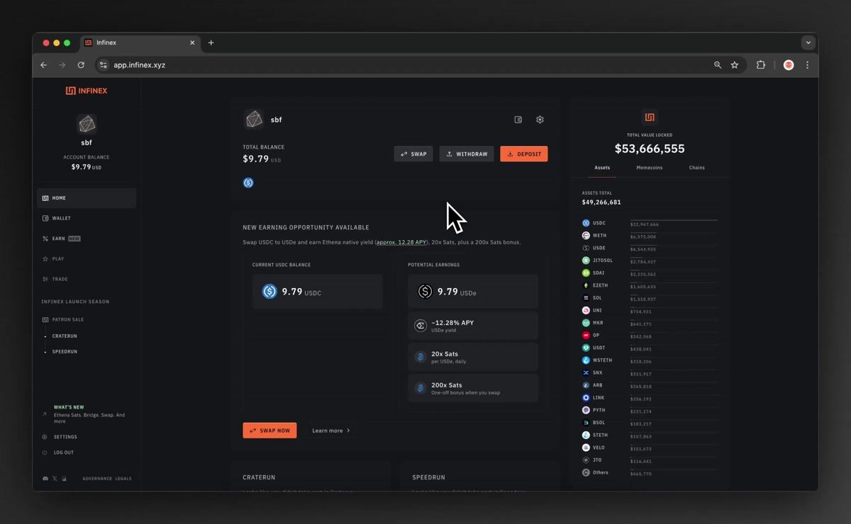Click the Swap Now button
The image size is (851, 524).
point(269,431)
